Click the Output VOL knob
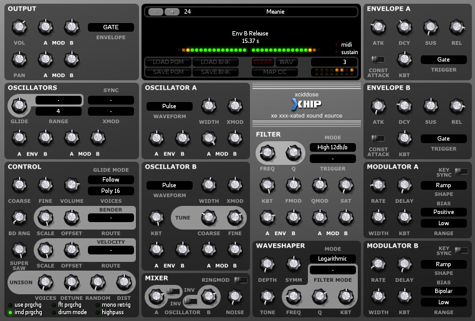 point(19,27)
